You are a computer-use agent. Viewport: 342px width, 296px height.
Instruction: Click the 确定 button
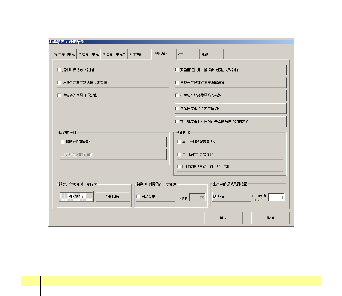(x=224, y=218)
